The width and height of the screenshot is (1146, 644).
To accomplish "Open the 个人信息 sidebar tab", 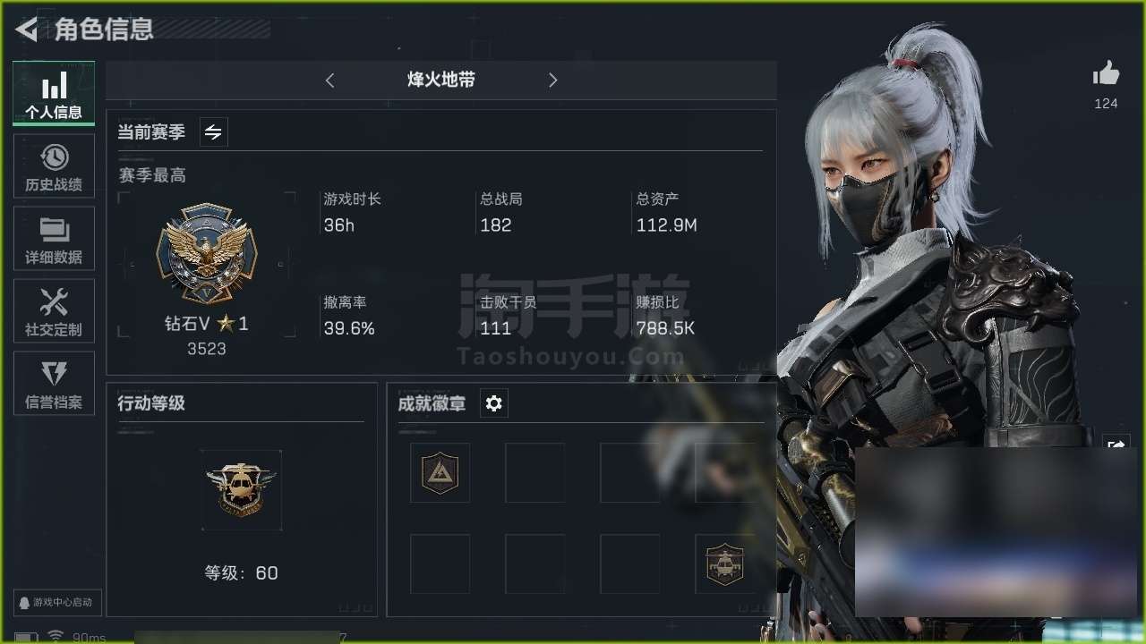I will (54, 94).
